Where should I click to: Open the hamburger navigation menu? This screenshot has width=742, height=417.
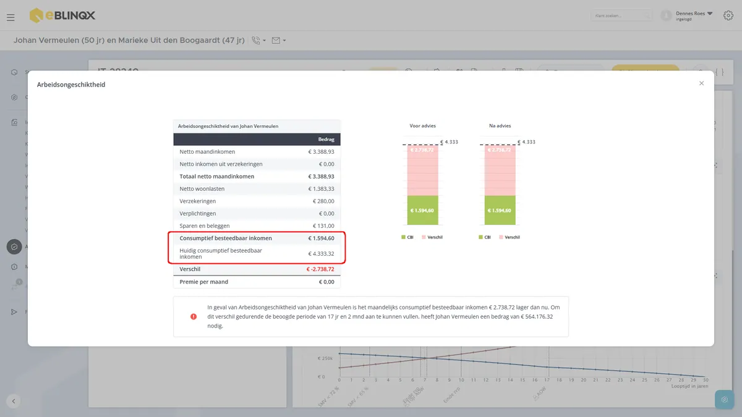click(11, 17)
